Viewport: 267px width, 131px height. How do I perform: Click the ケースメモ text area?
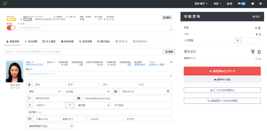pyautogui.click(x=95, y=28)
